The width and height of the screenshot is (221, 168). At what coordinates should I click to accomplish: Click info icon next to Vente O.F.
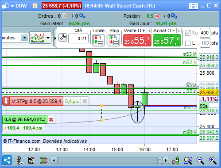149,31
